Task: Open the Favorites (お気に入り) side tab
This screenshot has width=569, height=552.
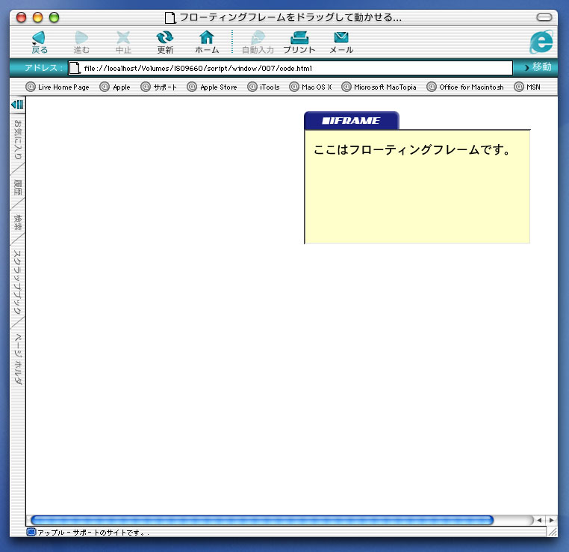Action: 18,140
